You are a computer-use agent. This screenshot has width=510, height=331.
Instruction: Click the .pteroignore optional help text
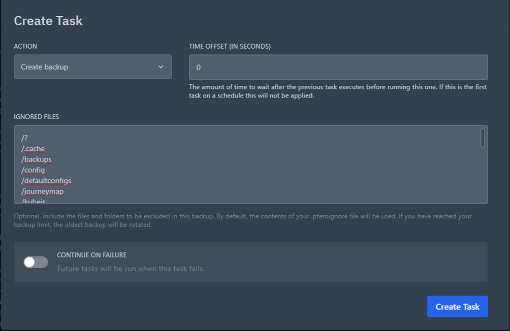[x=243, y=220]
